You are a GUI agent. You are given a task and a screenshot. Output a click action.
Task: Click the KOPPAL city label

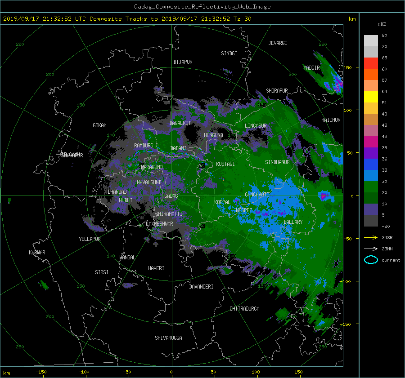coord(222,202)
